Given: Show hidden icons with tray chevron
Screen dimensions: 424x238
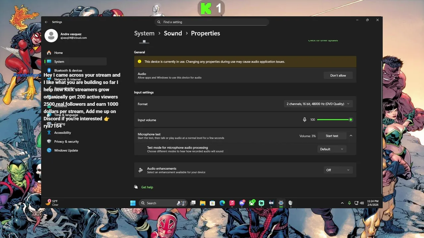Looking at the screenshot, I should 342,203.
